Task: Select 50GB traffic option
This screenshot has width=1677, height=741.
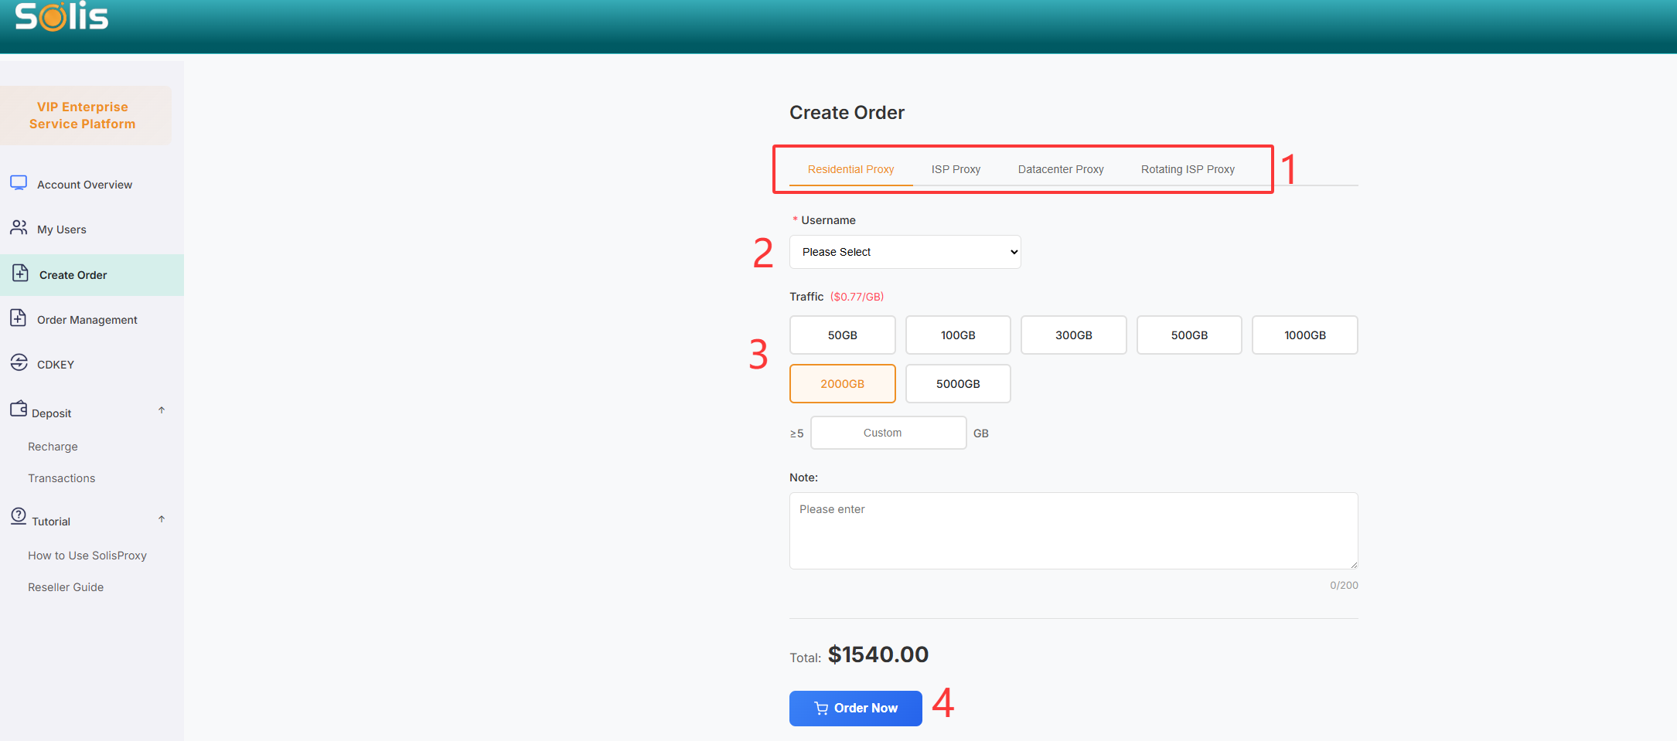Action: click(x=843, y=335)
